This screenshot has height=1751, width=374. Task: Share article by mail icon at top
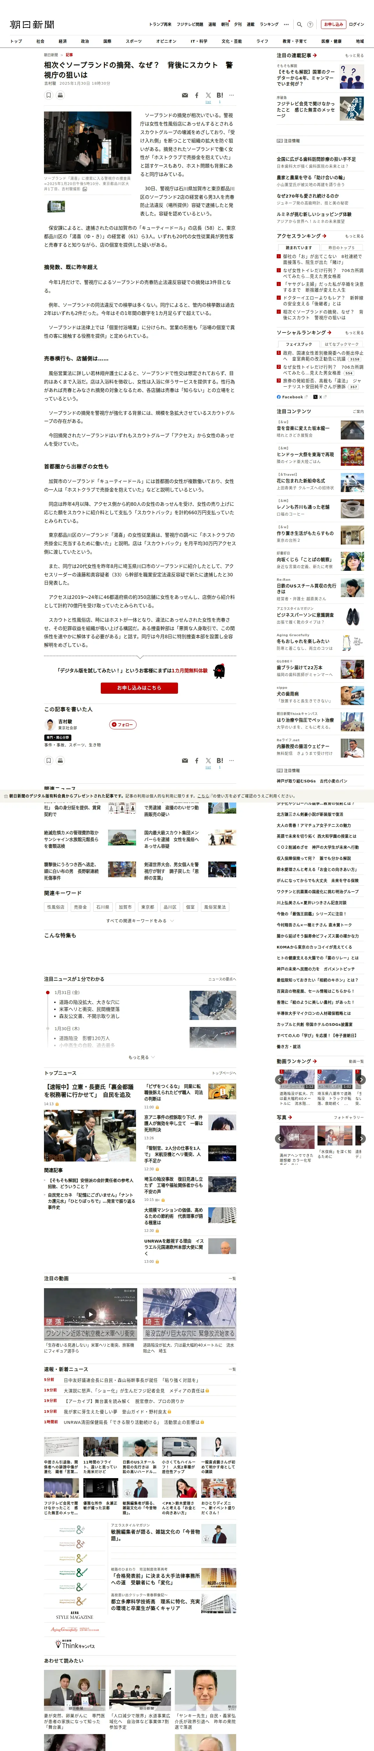(x=185, y=95)
